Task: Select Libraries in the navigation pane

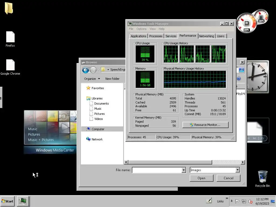Action: coord(94,98)
